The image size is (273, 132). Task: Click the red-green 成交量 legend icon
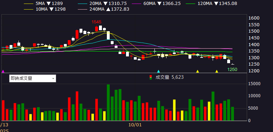click(x=151, y=77)
